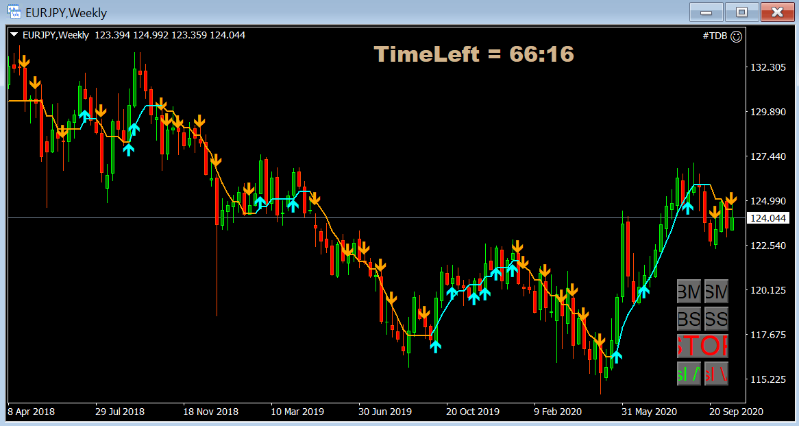Click the 31 May 2020 date axis label

648,412
